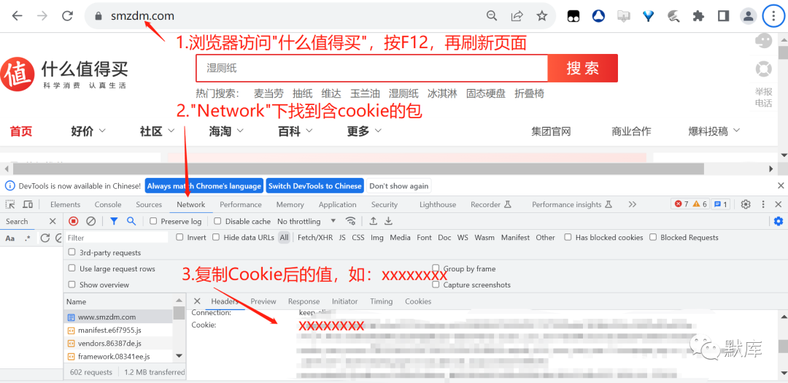This screenshot has height=383, width=788.
Task: Enable Preserve log checkbox
Action: point(154,221)
